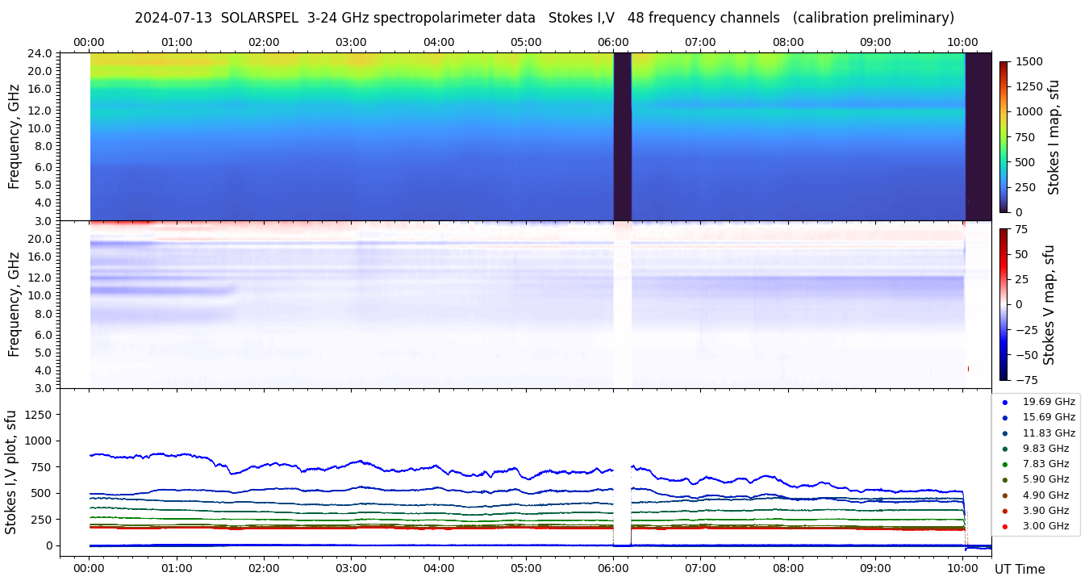1089x585 pixels.
Task: Click the 15.69 GHz legend marker dot
Action: [x=1005, y=417]
